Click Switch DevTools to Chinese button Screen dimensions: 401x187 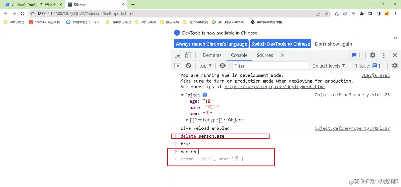281,44
